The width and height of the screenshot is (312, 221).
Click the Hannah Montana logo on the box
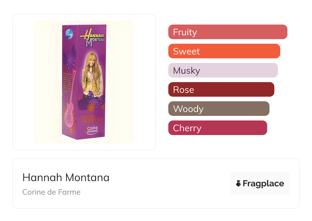pos(92,37)
